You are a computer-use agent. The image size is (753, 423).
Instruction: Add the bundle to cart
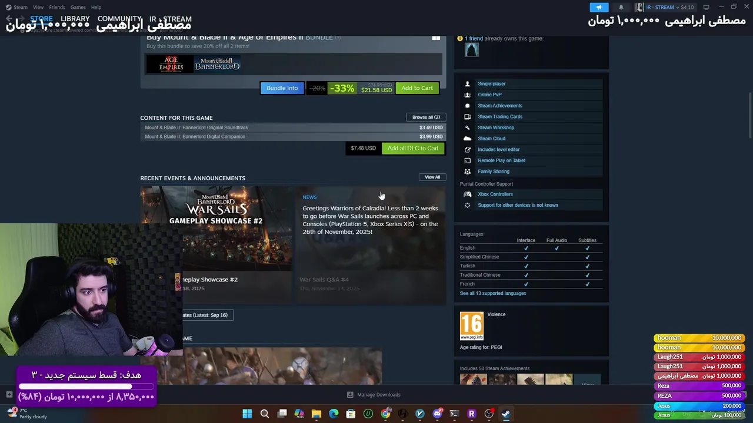coord(417,88)
